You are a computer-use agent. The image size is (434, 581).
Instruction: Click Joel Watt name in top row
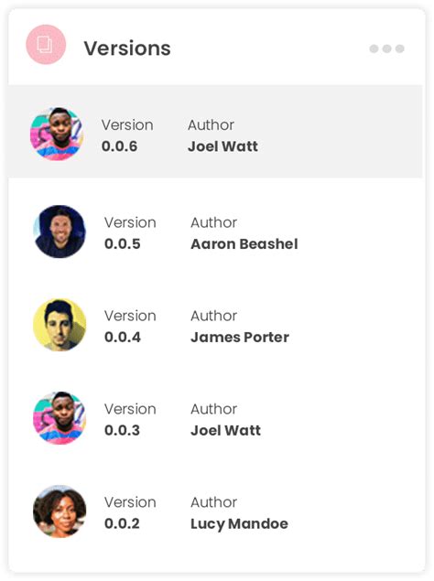222,146
